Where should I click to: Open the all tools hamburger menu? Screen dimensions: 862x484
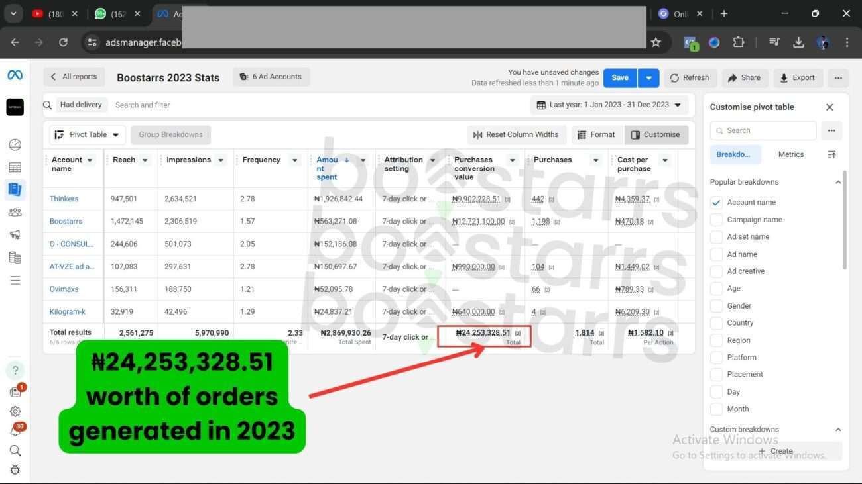[x=15, y=281]
